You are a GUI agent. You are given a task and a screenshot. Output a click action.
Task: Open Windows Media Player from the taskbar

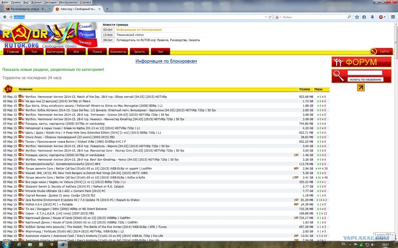[41, 244]
